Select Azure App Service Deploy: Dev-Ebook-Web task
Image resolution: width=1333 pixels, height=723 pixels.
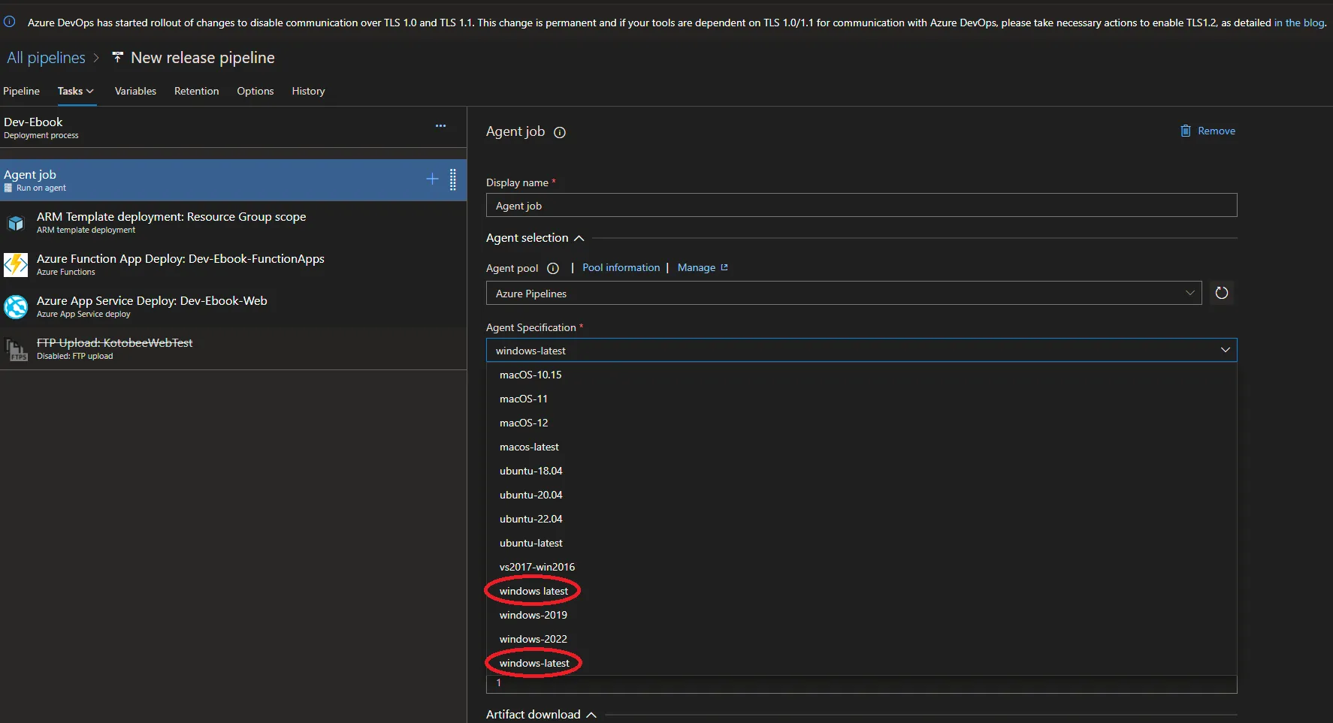(x=233, y=306)
